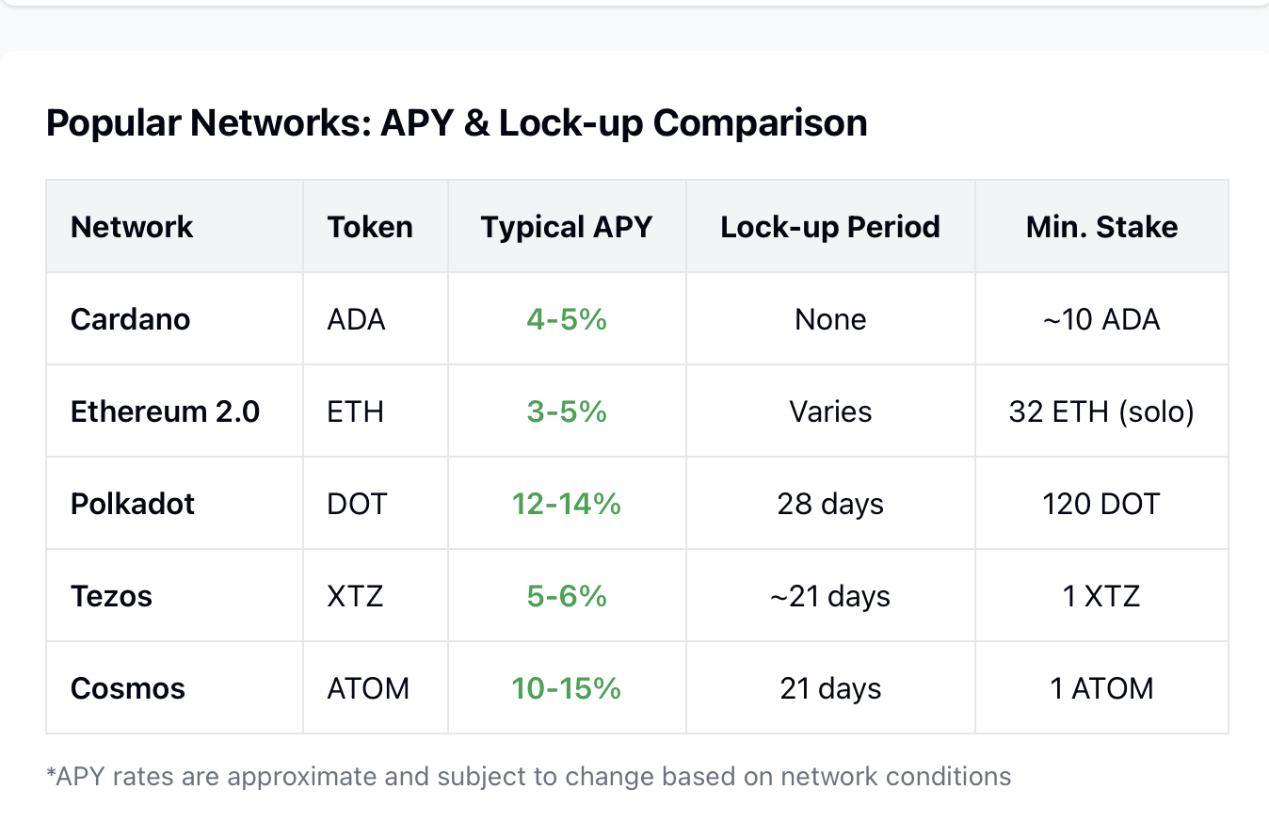Select the Ethereum 2.0 network cell
1269x822 pixels.
tap(165, 411)
